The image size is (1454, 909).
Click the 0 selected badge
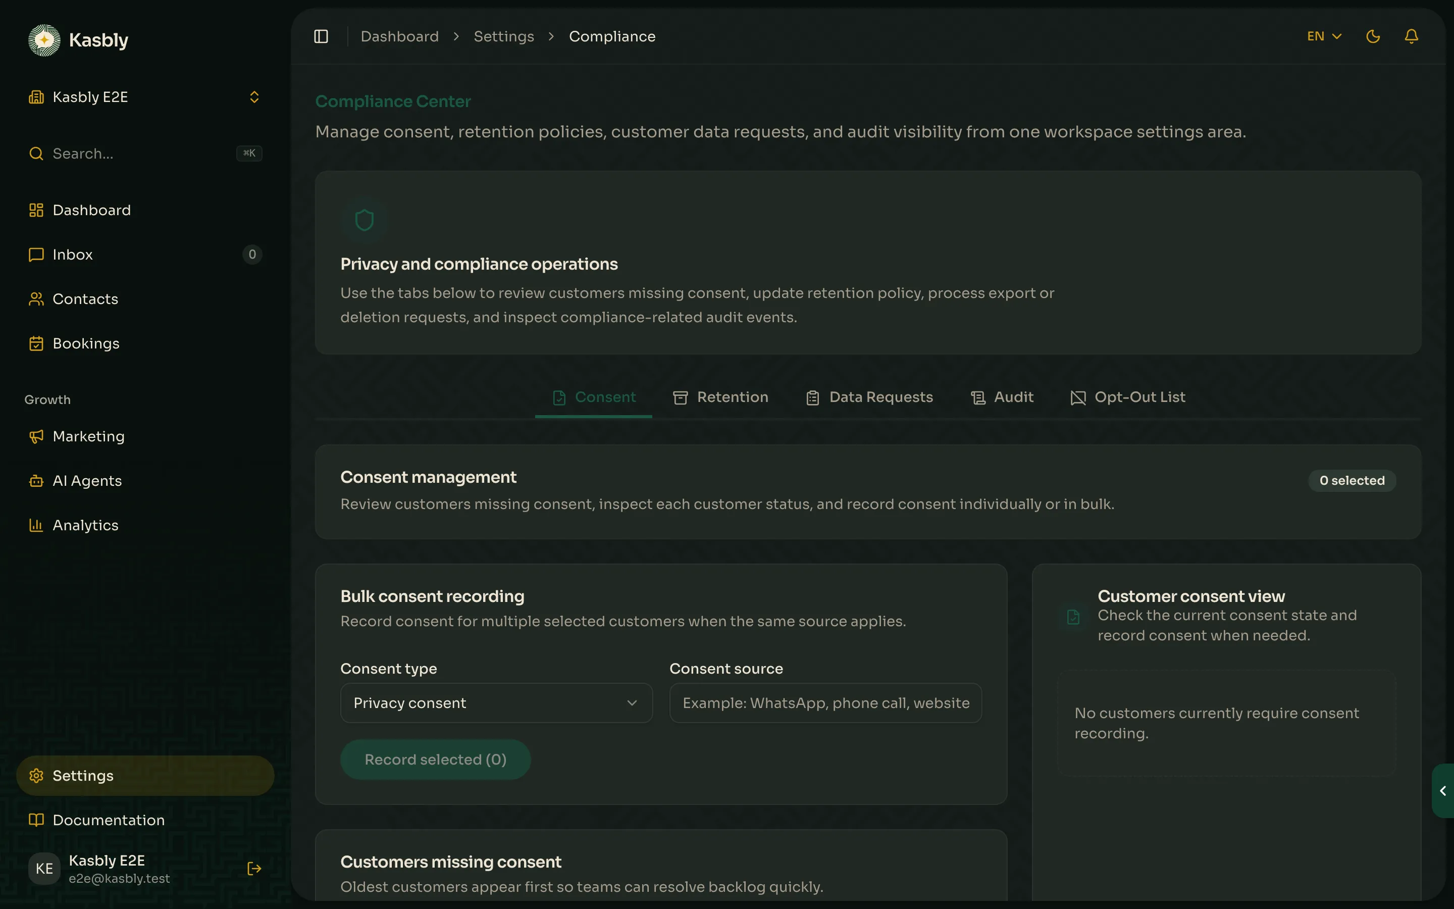[x=1352, y=481]
